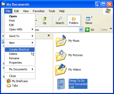Select My Briefcase in folder tree
Image resolution: width=114 pixels, height=94 pixels.
pyautogui.click(x=20, y=81)
